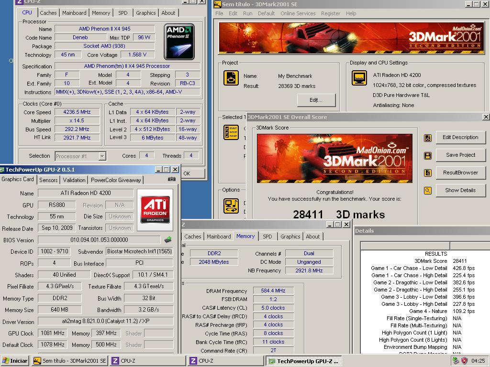
Task: Click the Selected Tests checklist icon
Action: [x=231, y=132]
